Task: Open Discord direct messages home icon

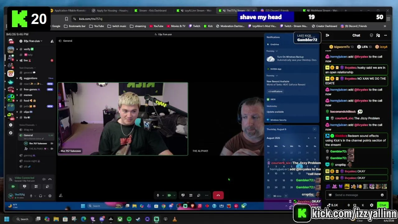Action: (11, 41)
